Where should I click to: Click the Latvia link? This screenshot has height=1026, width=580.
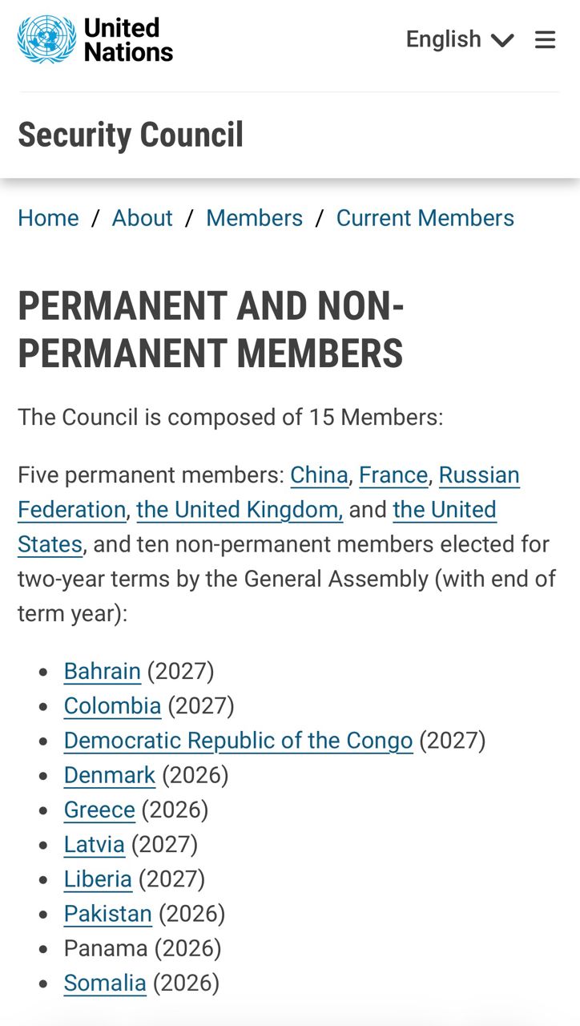pos(95,844)
